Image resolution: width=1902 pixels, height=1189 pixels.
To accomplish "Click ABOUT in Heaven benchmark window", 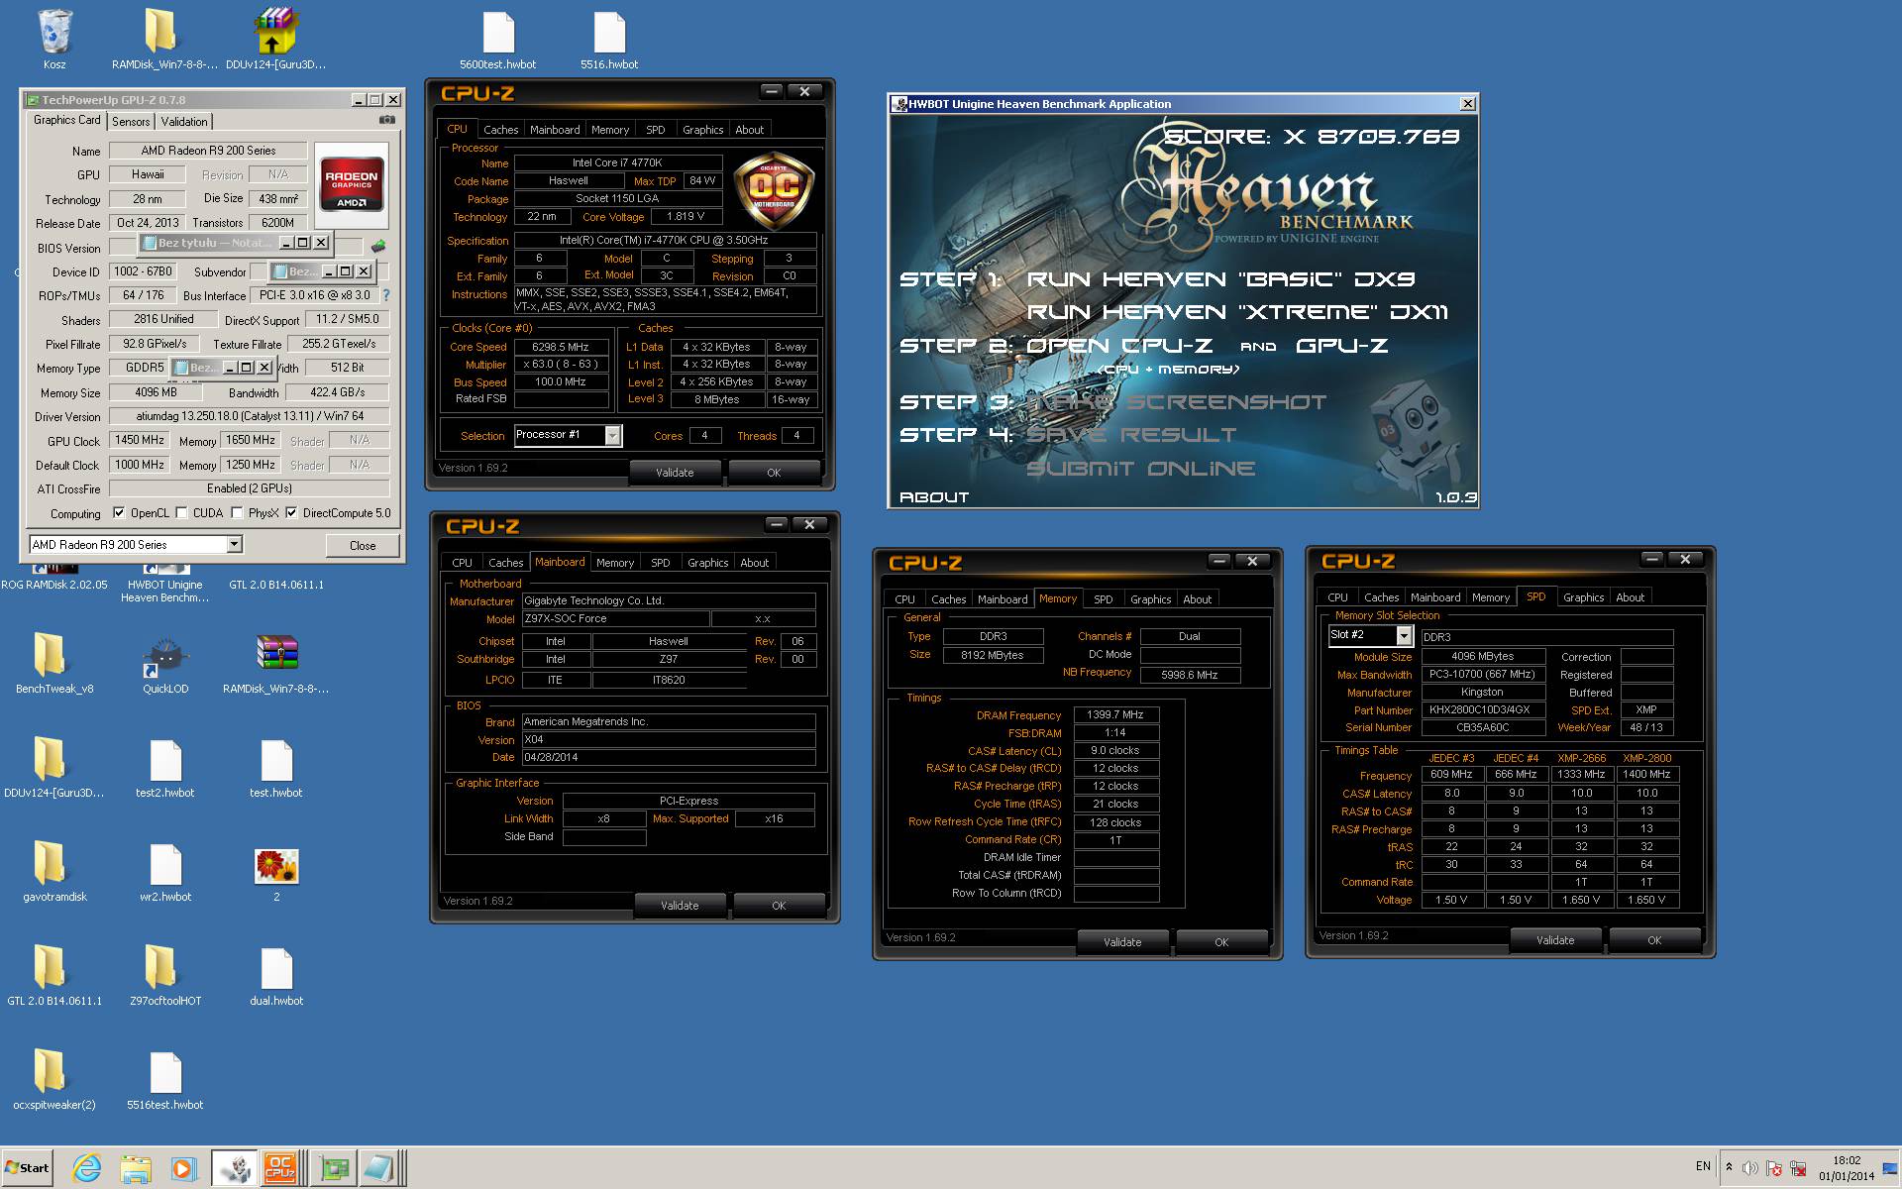I will pyautogui.click(x=934, y=497).
